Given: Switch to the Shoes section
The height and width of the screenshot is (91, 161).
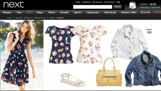Looking at the screenshot, I should point(52,12).
